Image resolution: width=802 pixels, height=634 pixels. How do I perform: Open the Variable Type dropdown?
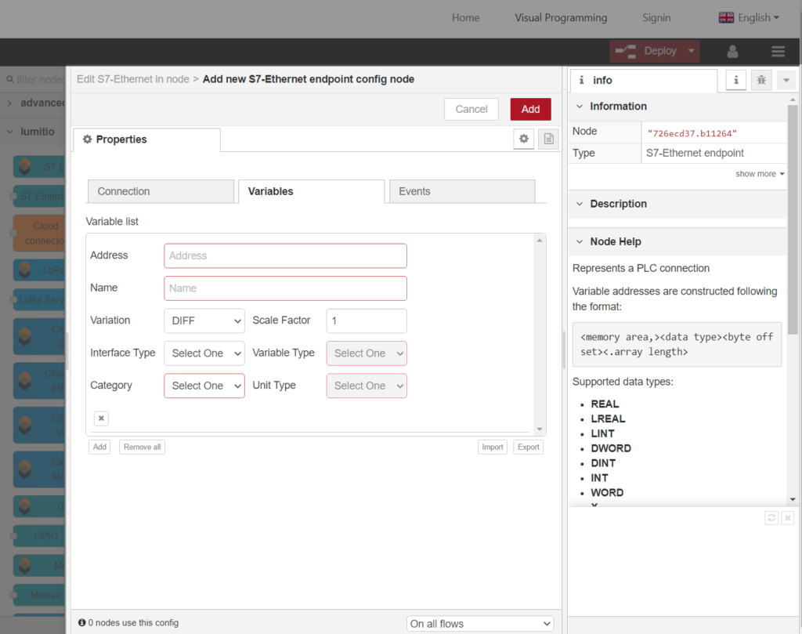[x=367, y=353]
